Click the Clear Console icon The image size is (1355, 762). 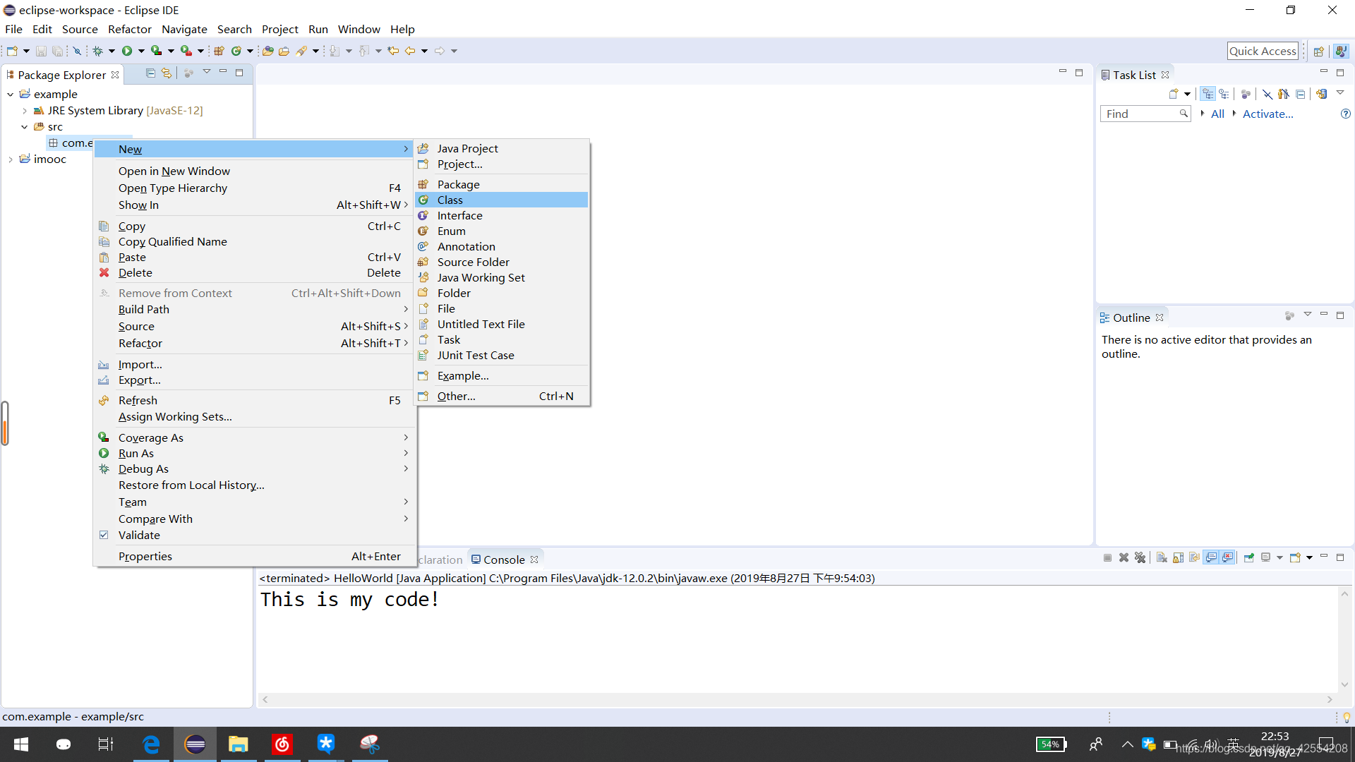point(1162,557)
